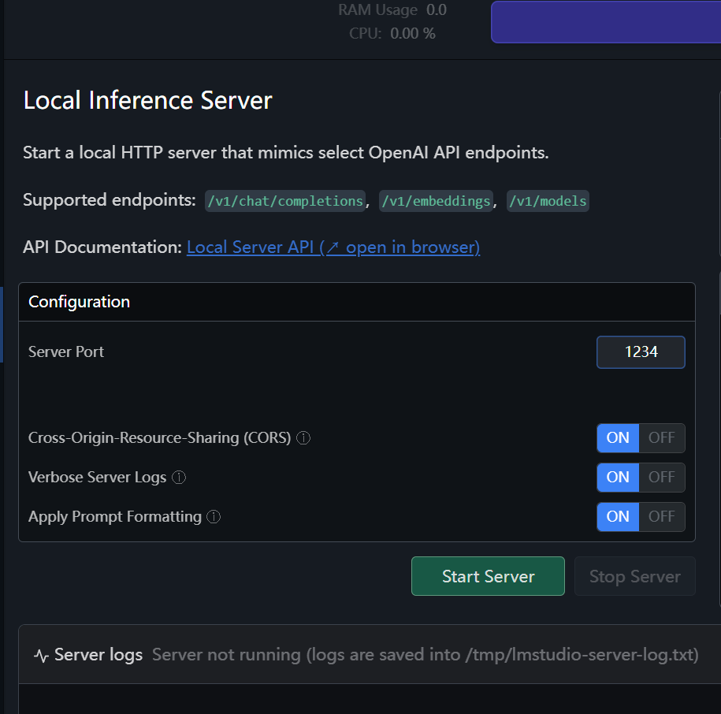Set Verbose Server Logs to ON
The width and height of the screenshot is (721, 714).
(x=618, y=477)
